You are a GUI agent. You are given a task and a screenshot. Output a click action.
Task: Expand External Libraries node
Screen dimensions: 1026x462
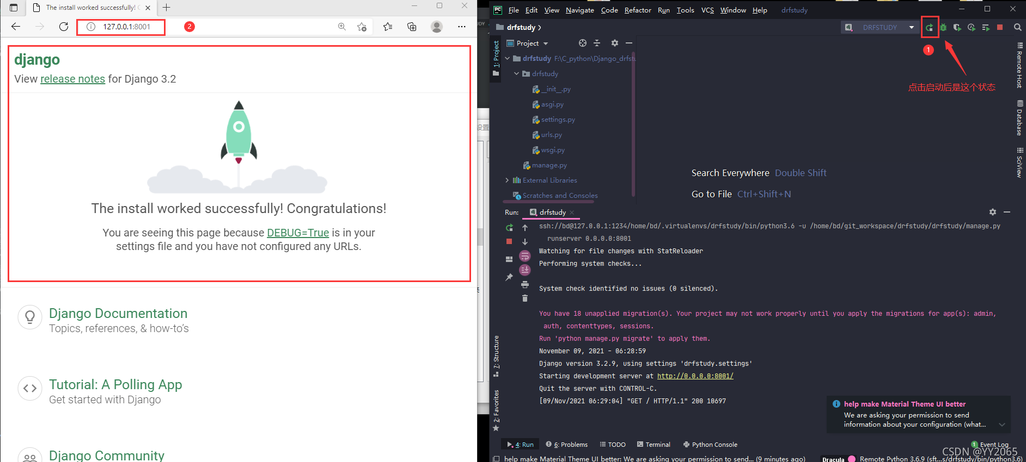[x=507, y=180]
